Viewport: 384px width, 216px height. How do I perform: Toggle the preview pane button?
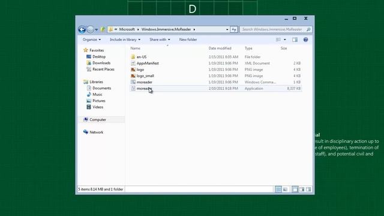[x=295, y=40]
